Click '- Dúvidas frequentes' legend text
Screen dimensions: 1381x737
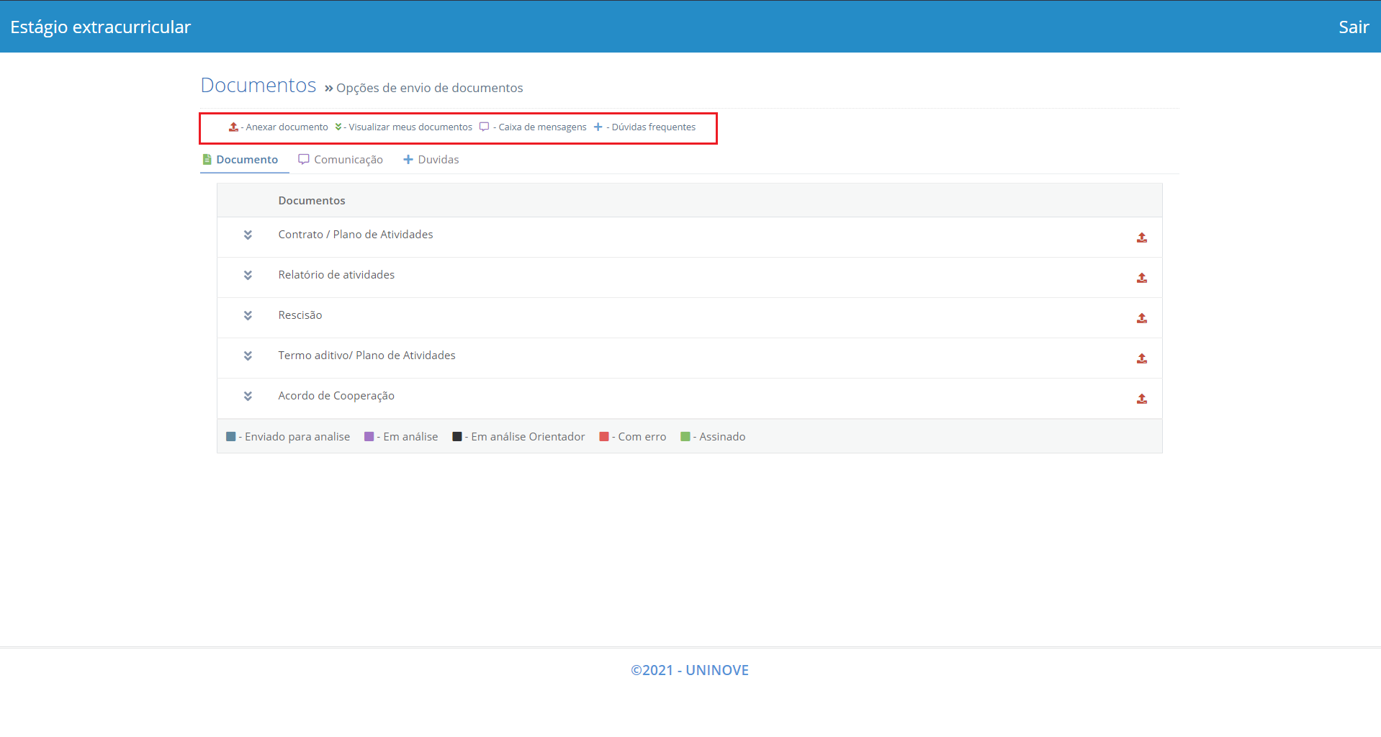[651, 127]
